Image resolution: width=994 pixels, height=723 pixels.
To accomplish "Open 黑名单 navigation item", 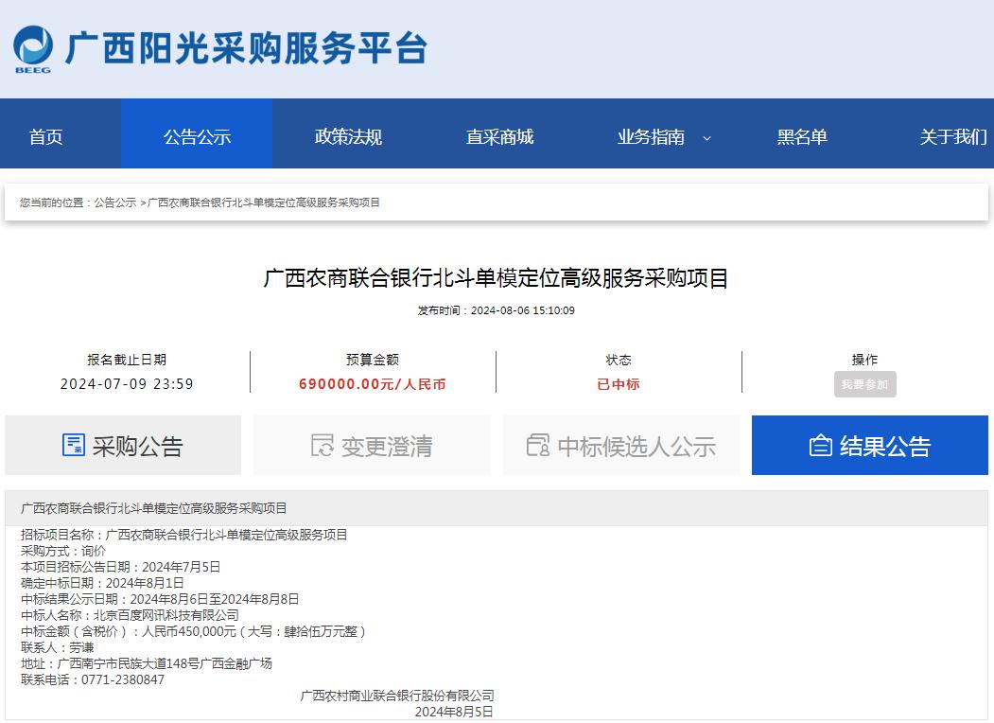I will click(802, 136).
